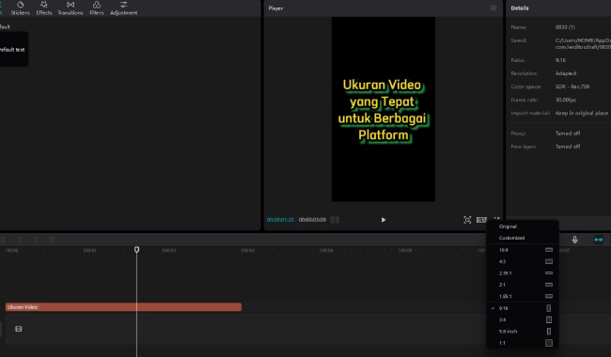Click the Proxy Turned off value
The width and height of the screenshot is (611, 357).
point(568,133)
